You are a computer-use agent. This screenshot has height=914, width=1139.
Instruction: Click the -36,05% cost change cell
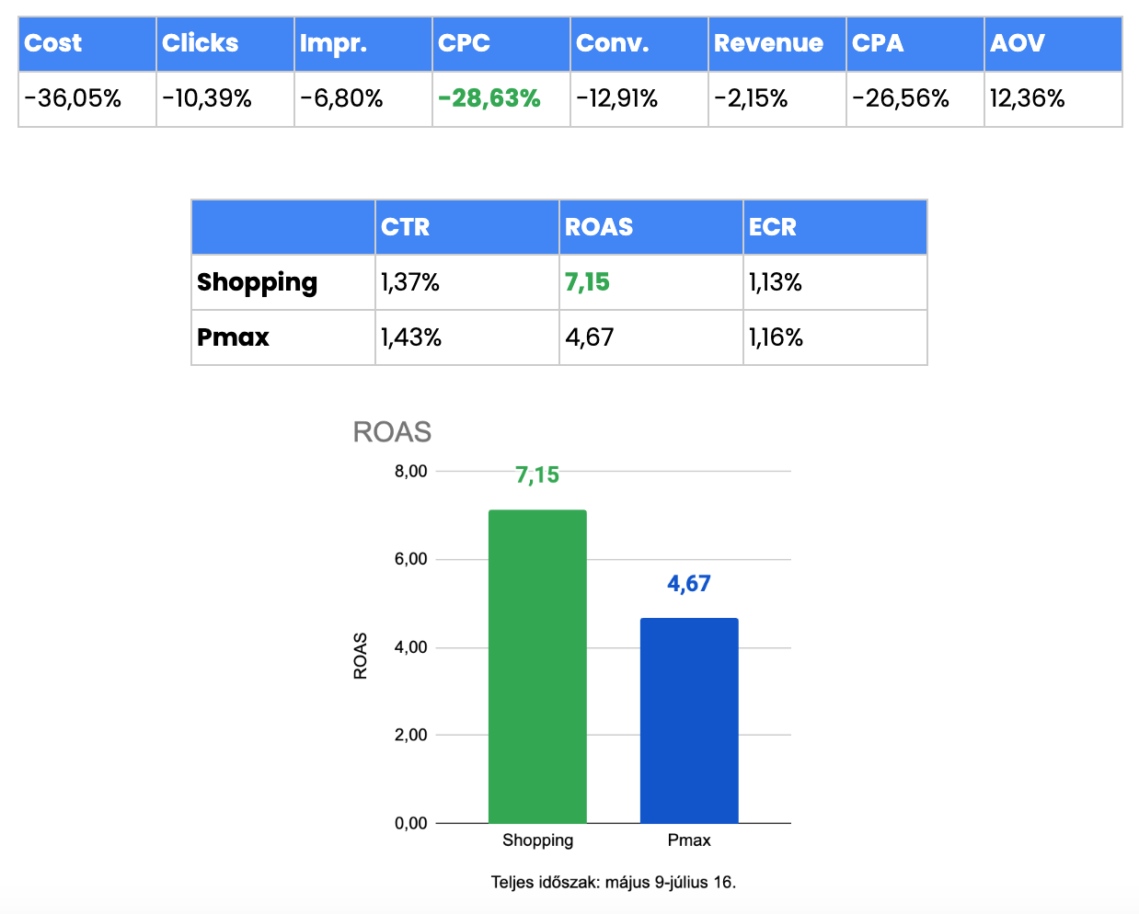pos(74,98)
